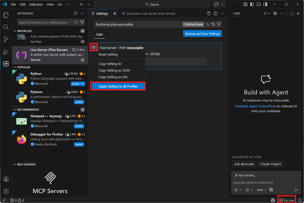Open the notifications bell in status bar
The height and width of the screenshot is (203, 304).
[300, 200]
